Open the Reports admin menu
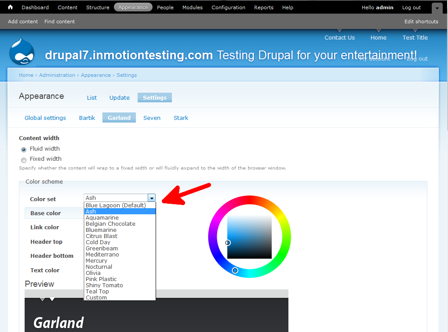 [x=264, y=7]
